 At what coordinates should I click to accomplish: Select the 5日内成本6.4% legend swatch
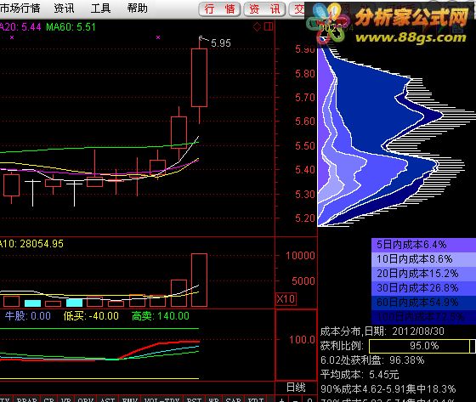point(423,245)
